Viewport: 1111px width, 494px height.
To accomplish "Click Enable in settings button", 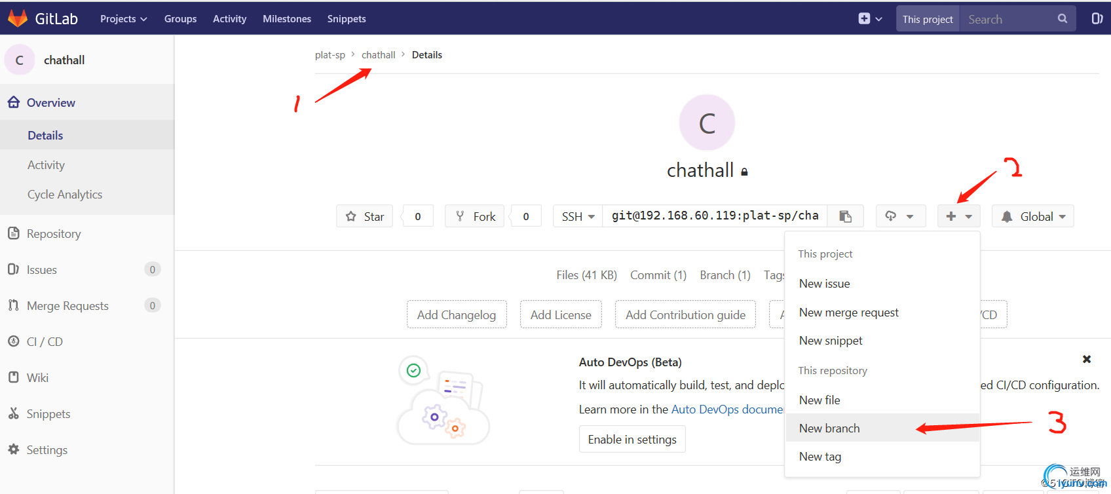I will (632, 439).
